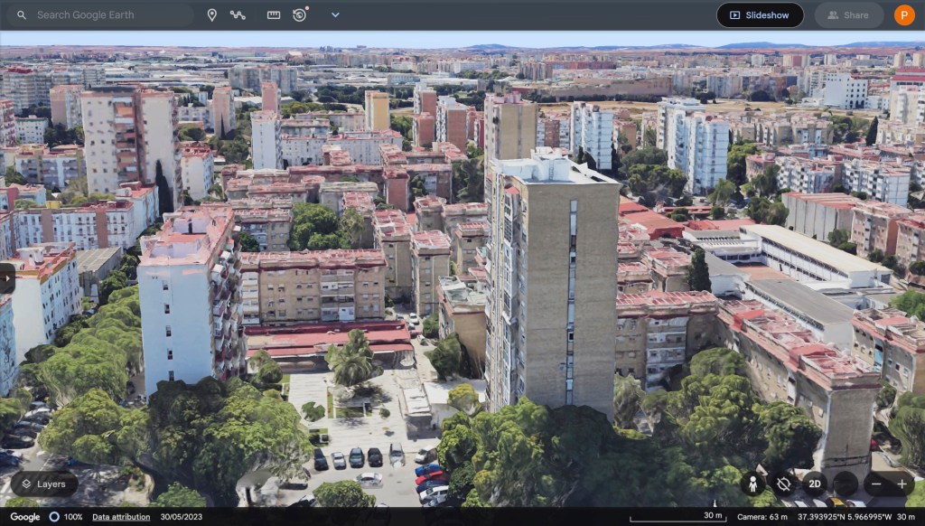Open the Layers panel

coord(43,484)
